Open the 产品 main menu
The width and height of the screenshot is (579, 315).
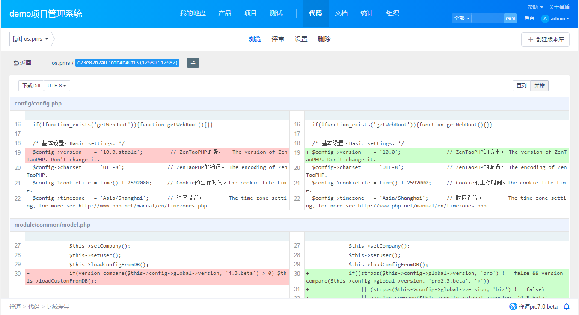pos(225,13)
